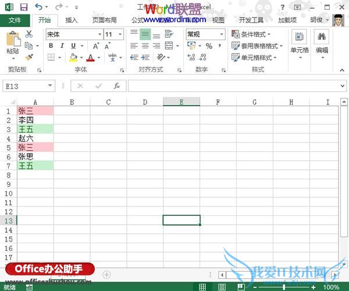Viewport: 349px width, 291px height.
Task: Click the Decrease Indent icon
Action: coord(134,58)
